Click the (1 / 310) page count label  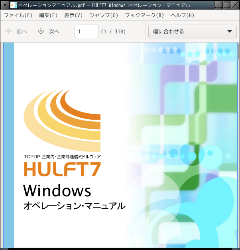click(113, 31)
